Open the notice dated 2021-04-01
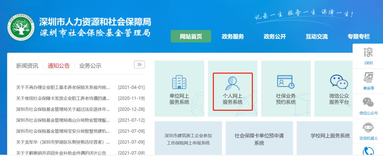This screenshot has height=156, width=383. [63, 87]
